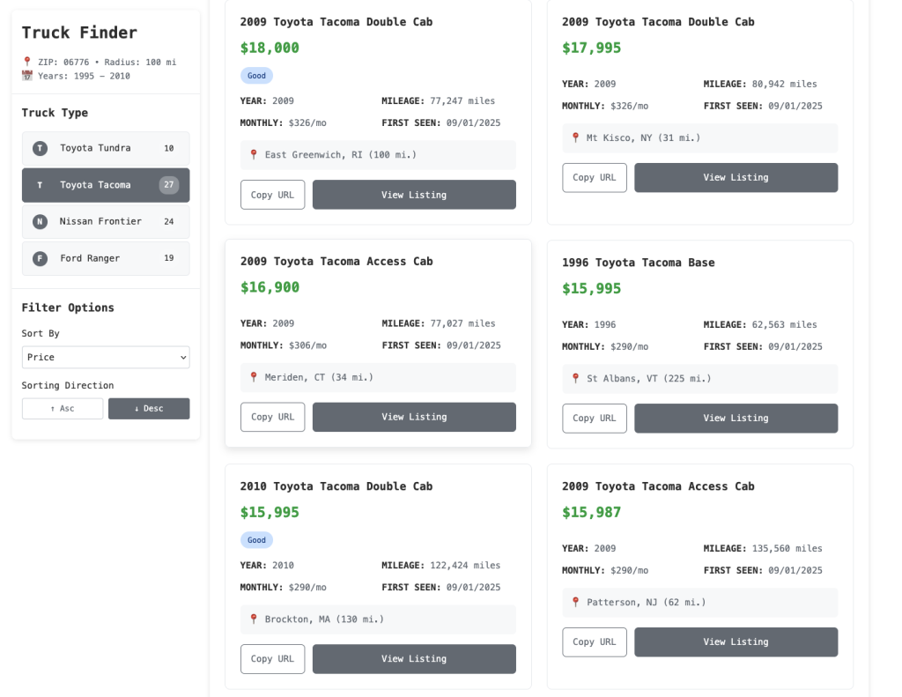Click the Mt Kisco location pin icon

click(575, 138)
